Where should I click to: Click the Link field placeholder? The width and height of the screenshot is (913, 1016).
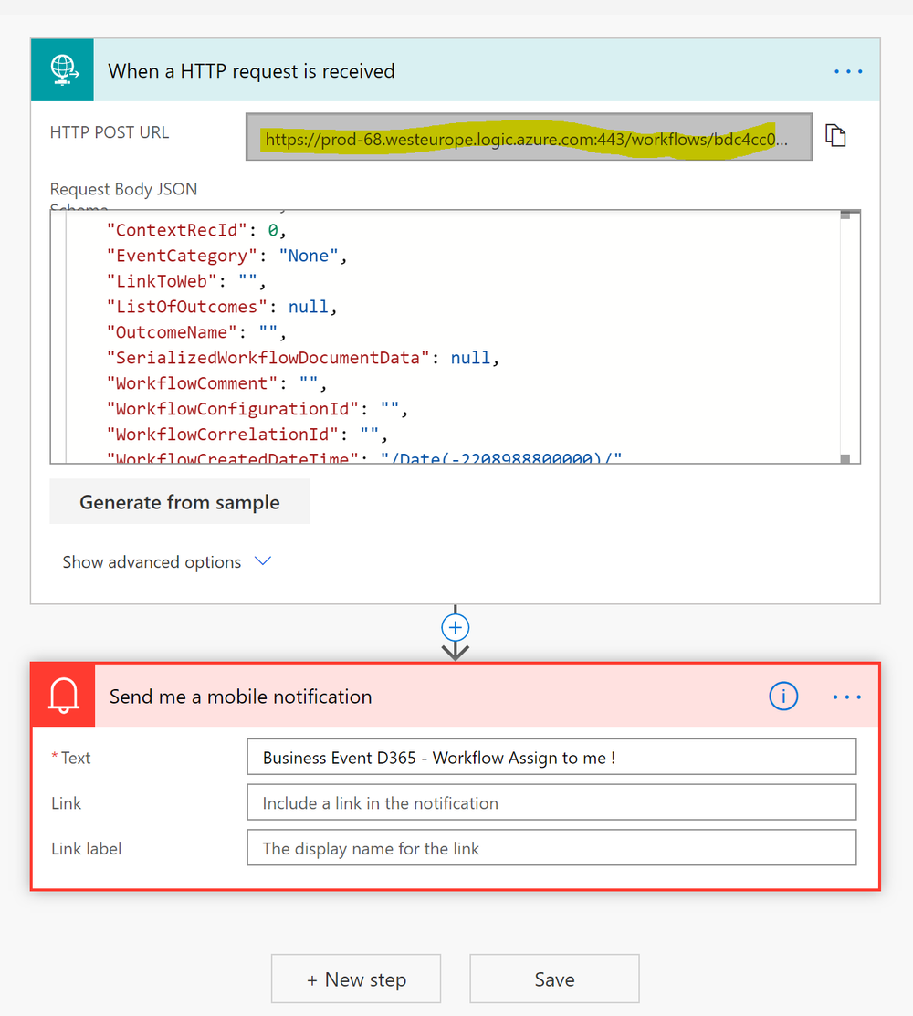(551, 801)
